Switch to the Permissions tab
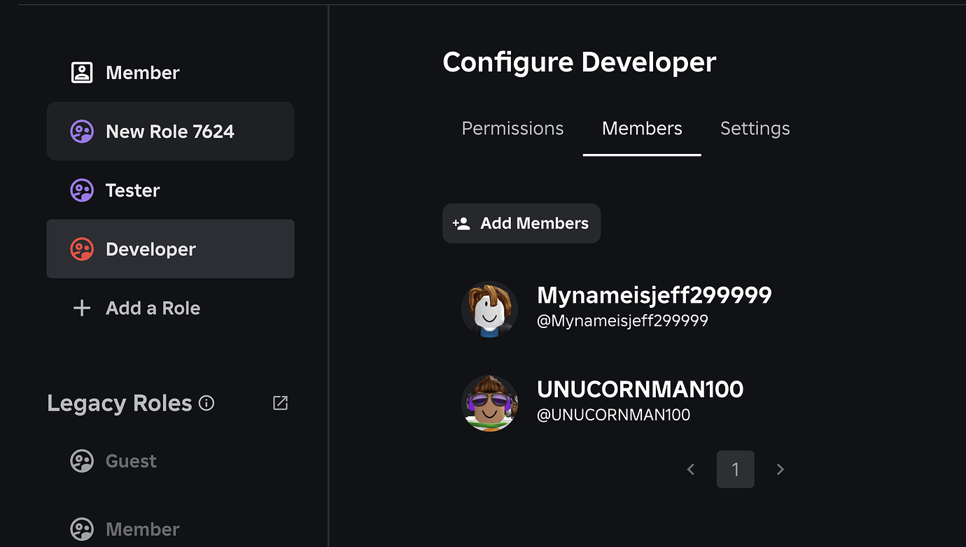This screenshot has width=966, height=547. (x=512, y=128)
